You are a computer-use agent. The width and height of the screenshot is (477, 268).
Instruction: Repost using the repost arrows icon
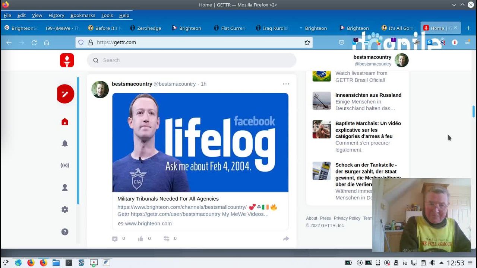[x=167, y=239]
